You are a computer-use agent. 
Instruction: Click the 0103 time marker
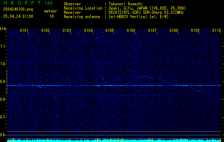[x=67, y=31]
